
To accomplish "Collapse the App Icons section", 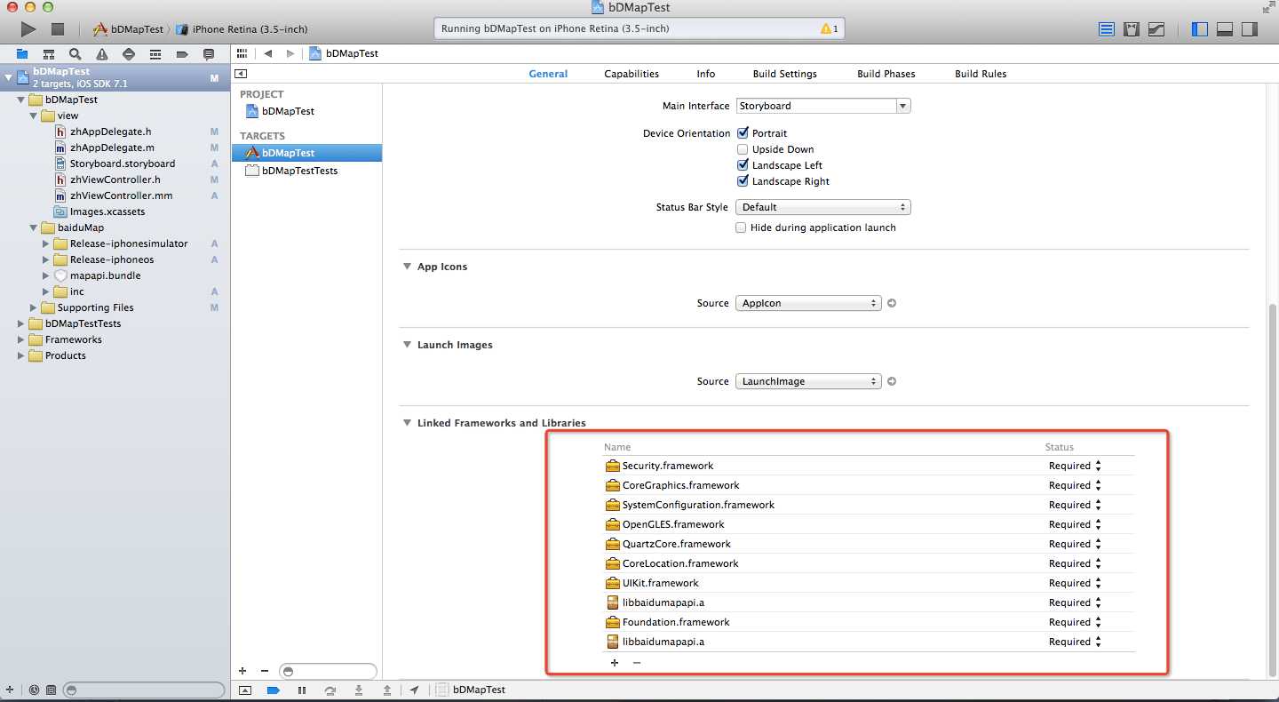I will click(407, 267).
